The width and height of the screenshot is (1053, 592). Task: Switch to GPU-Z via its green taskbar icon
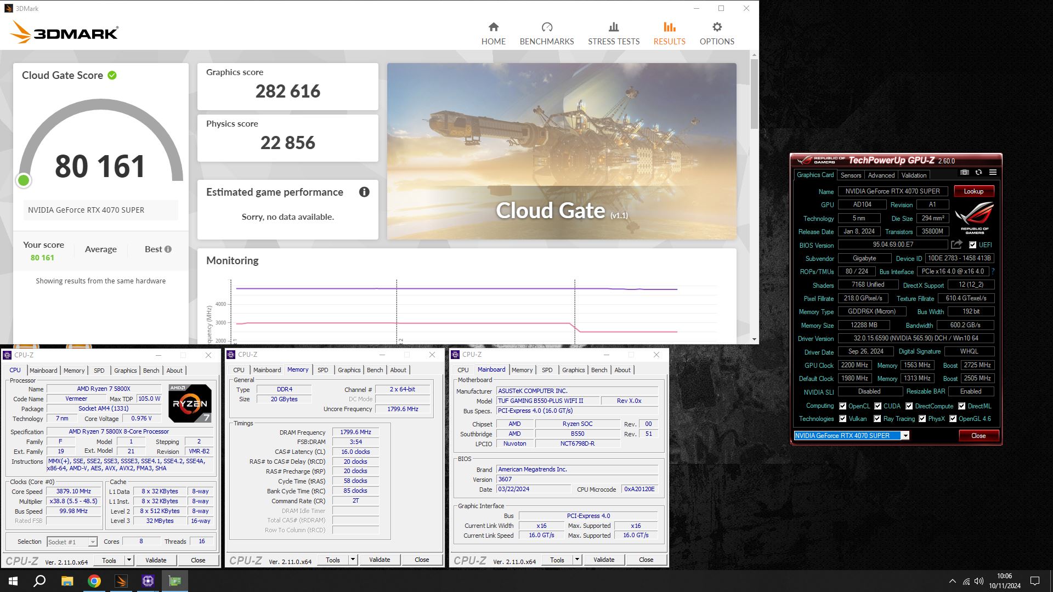(175, 581)
